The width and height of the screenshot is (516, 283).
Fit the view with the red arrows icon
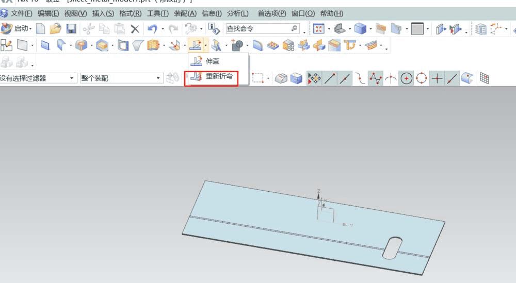click(x=318, y=29)
